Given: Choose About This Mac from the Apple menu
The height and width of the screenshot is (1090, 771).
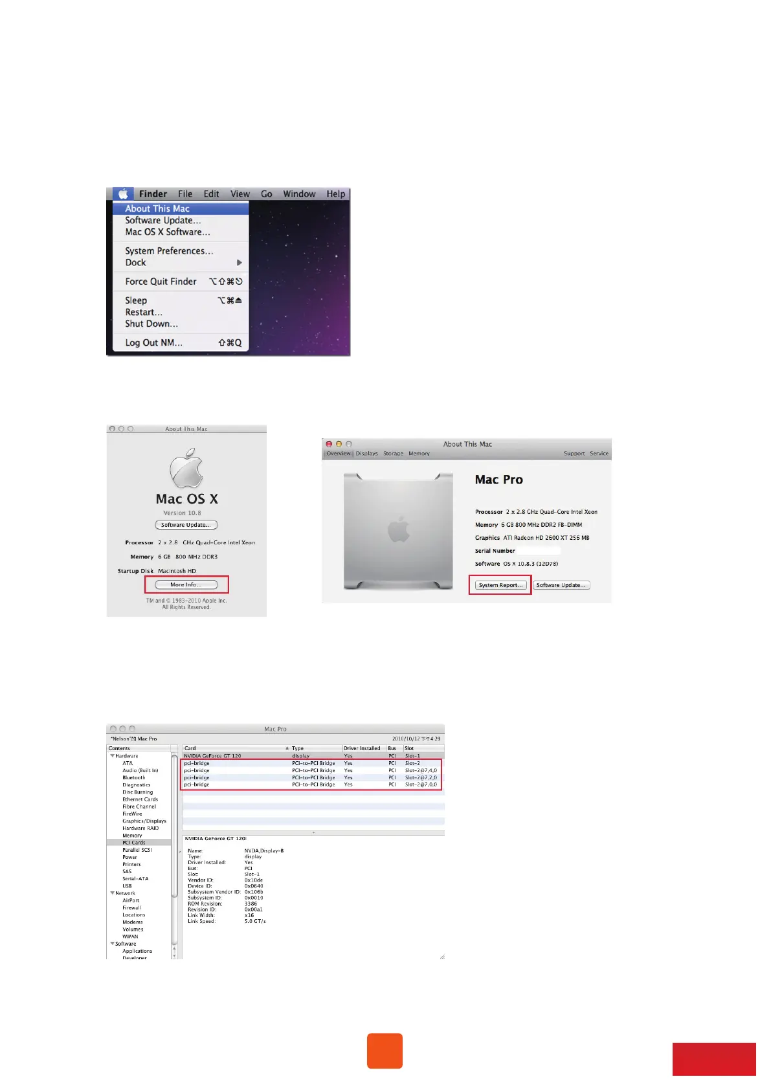Looking at the screenshot, I should click(181, 208).
